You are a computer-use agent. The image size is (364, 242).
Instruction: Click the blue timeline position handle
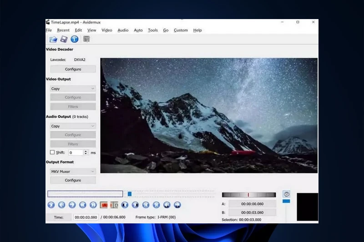click(130, 194)
